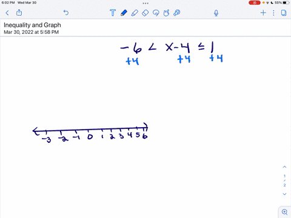The width and height of the screenshot is (291, 218).
Task: Tap the three-dot multitasking handle
Action: pos(145,3)
